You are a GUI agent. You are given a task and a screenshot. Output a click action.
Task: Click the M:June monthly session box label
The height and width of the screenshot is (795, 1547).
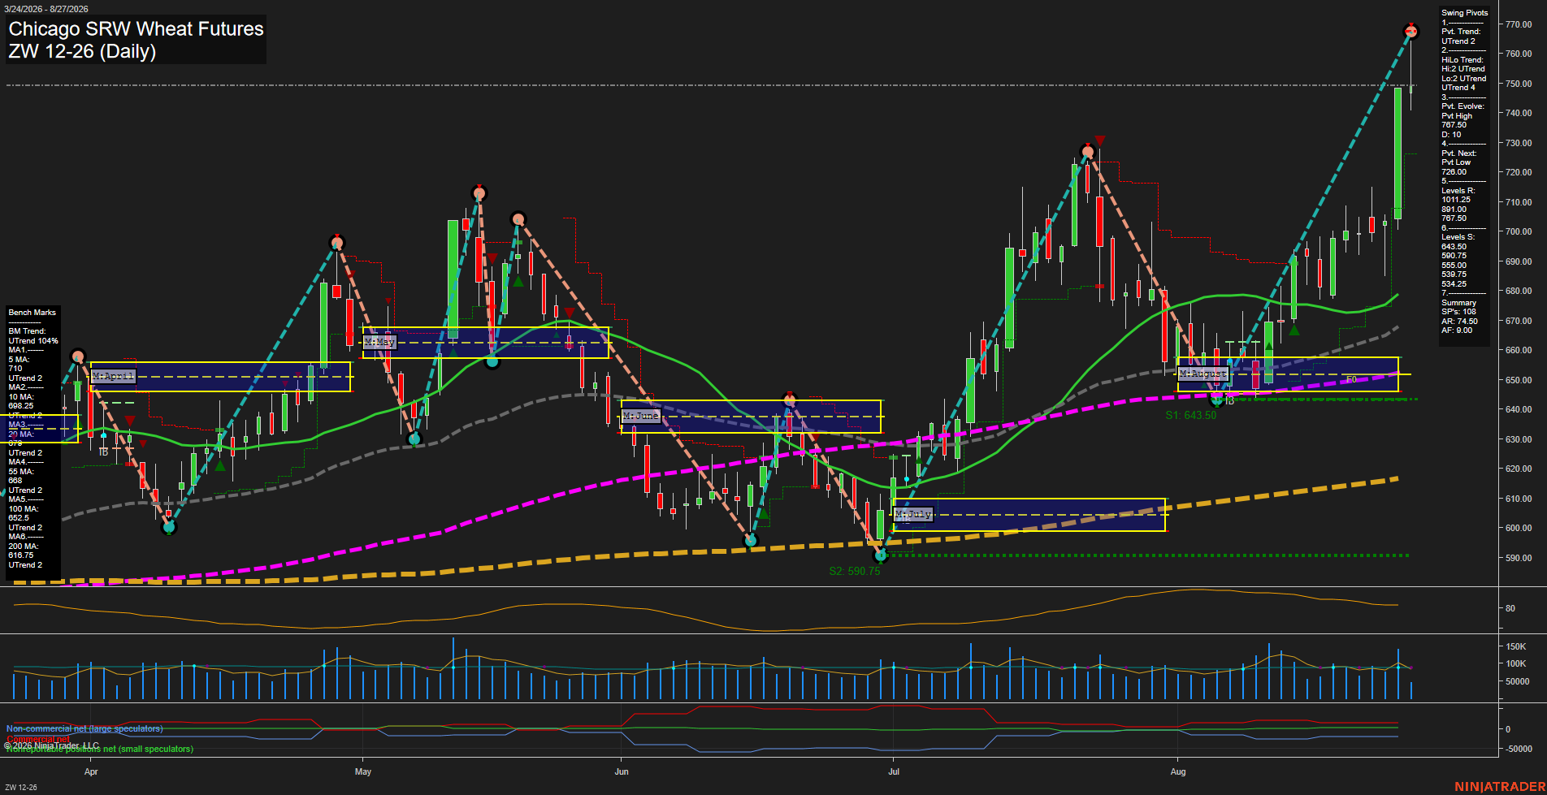click(x=641, y=416)
